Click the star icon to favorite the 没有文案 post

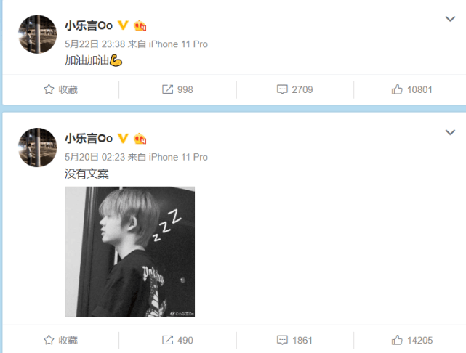tap(49, 340)
